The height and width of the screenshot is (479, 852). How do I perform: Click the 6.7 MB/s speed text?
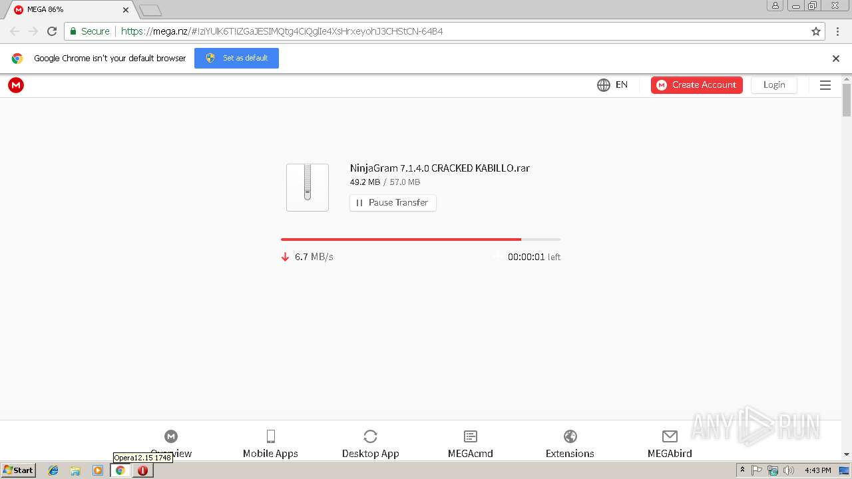[314, 257]
